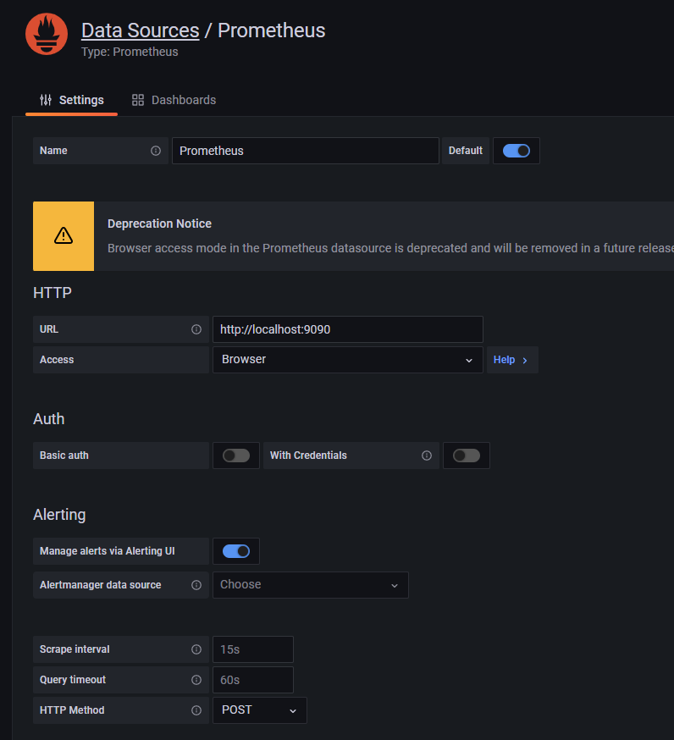The image size is (674, 740).
Task: Click the Deprecation Notice heading text
Action: 159,224
